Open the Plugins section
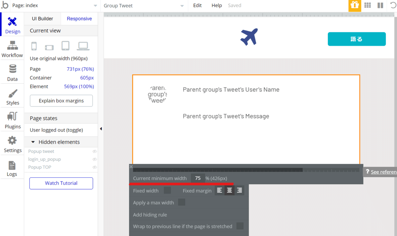The image size is (397, 236). click(12, 120)
